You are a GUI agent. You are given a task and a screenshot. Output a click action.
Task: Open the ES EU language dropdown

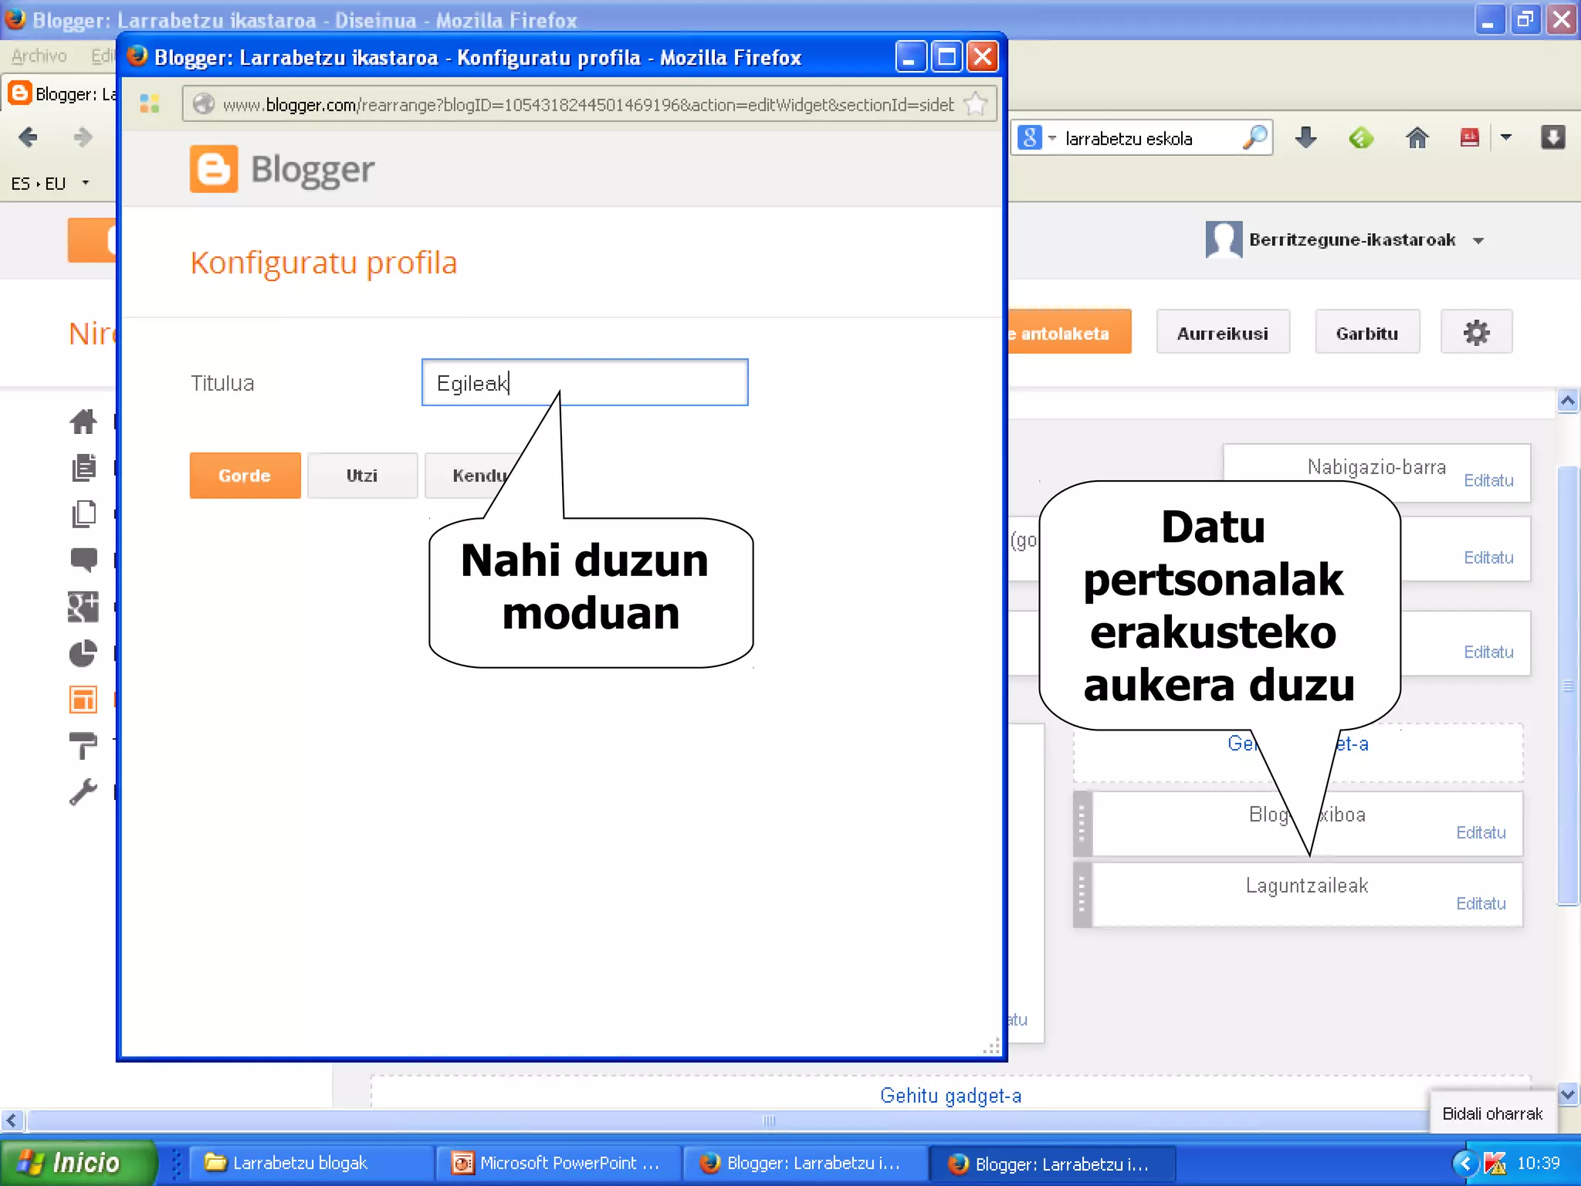[85, 183]
